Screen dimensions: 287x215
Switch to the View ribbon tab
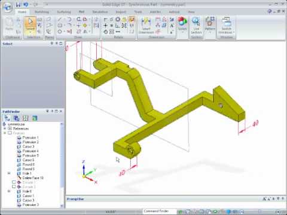[x=191, y=12]
